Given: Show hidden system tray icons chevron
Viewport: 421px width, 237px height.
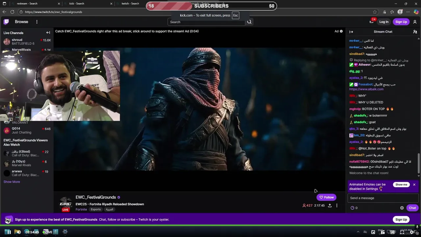Looking at the screenshot, I should [359, 232].
